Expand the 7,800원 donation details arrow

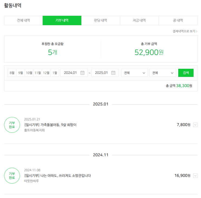tap(195, 125)
